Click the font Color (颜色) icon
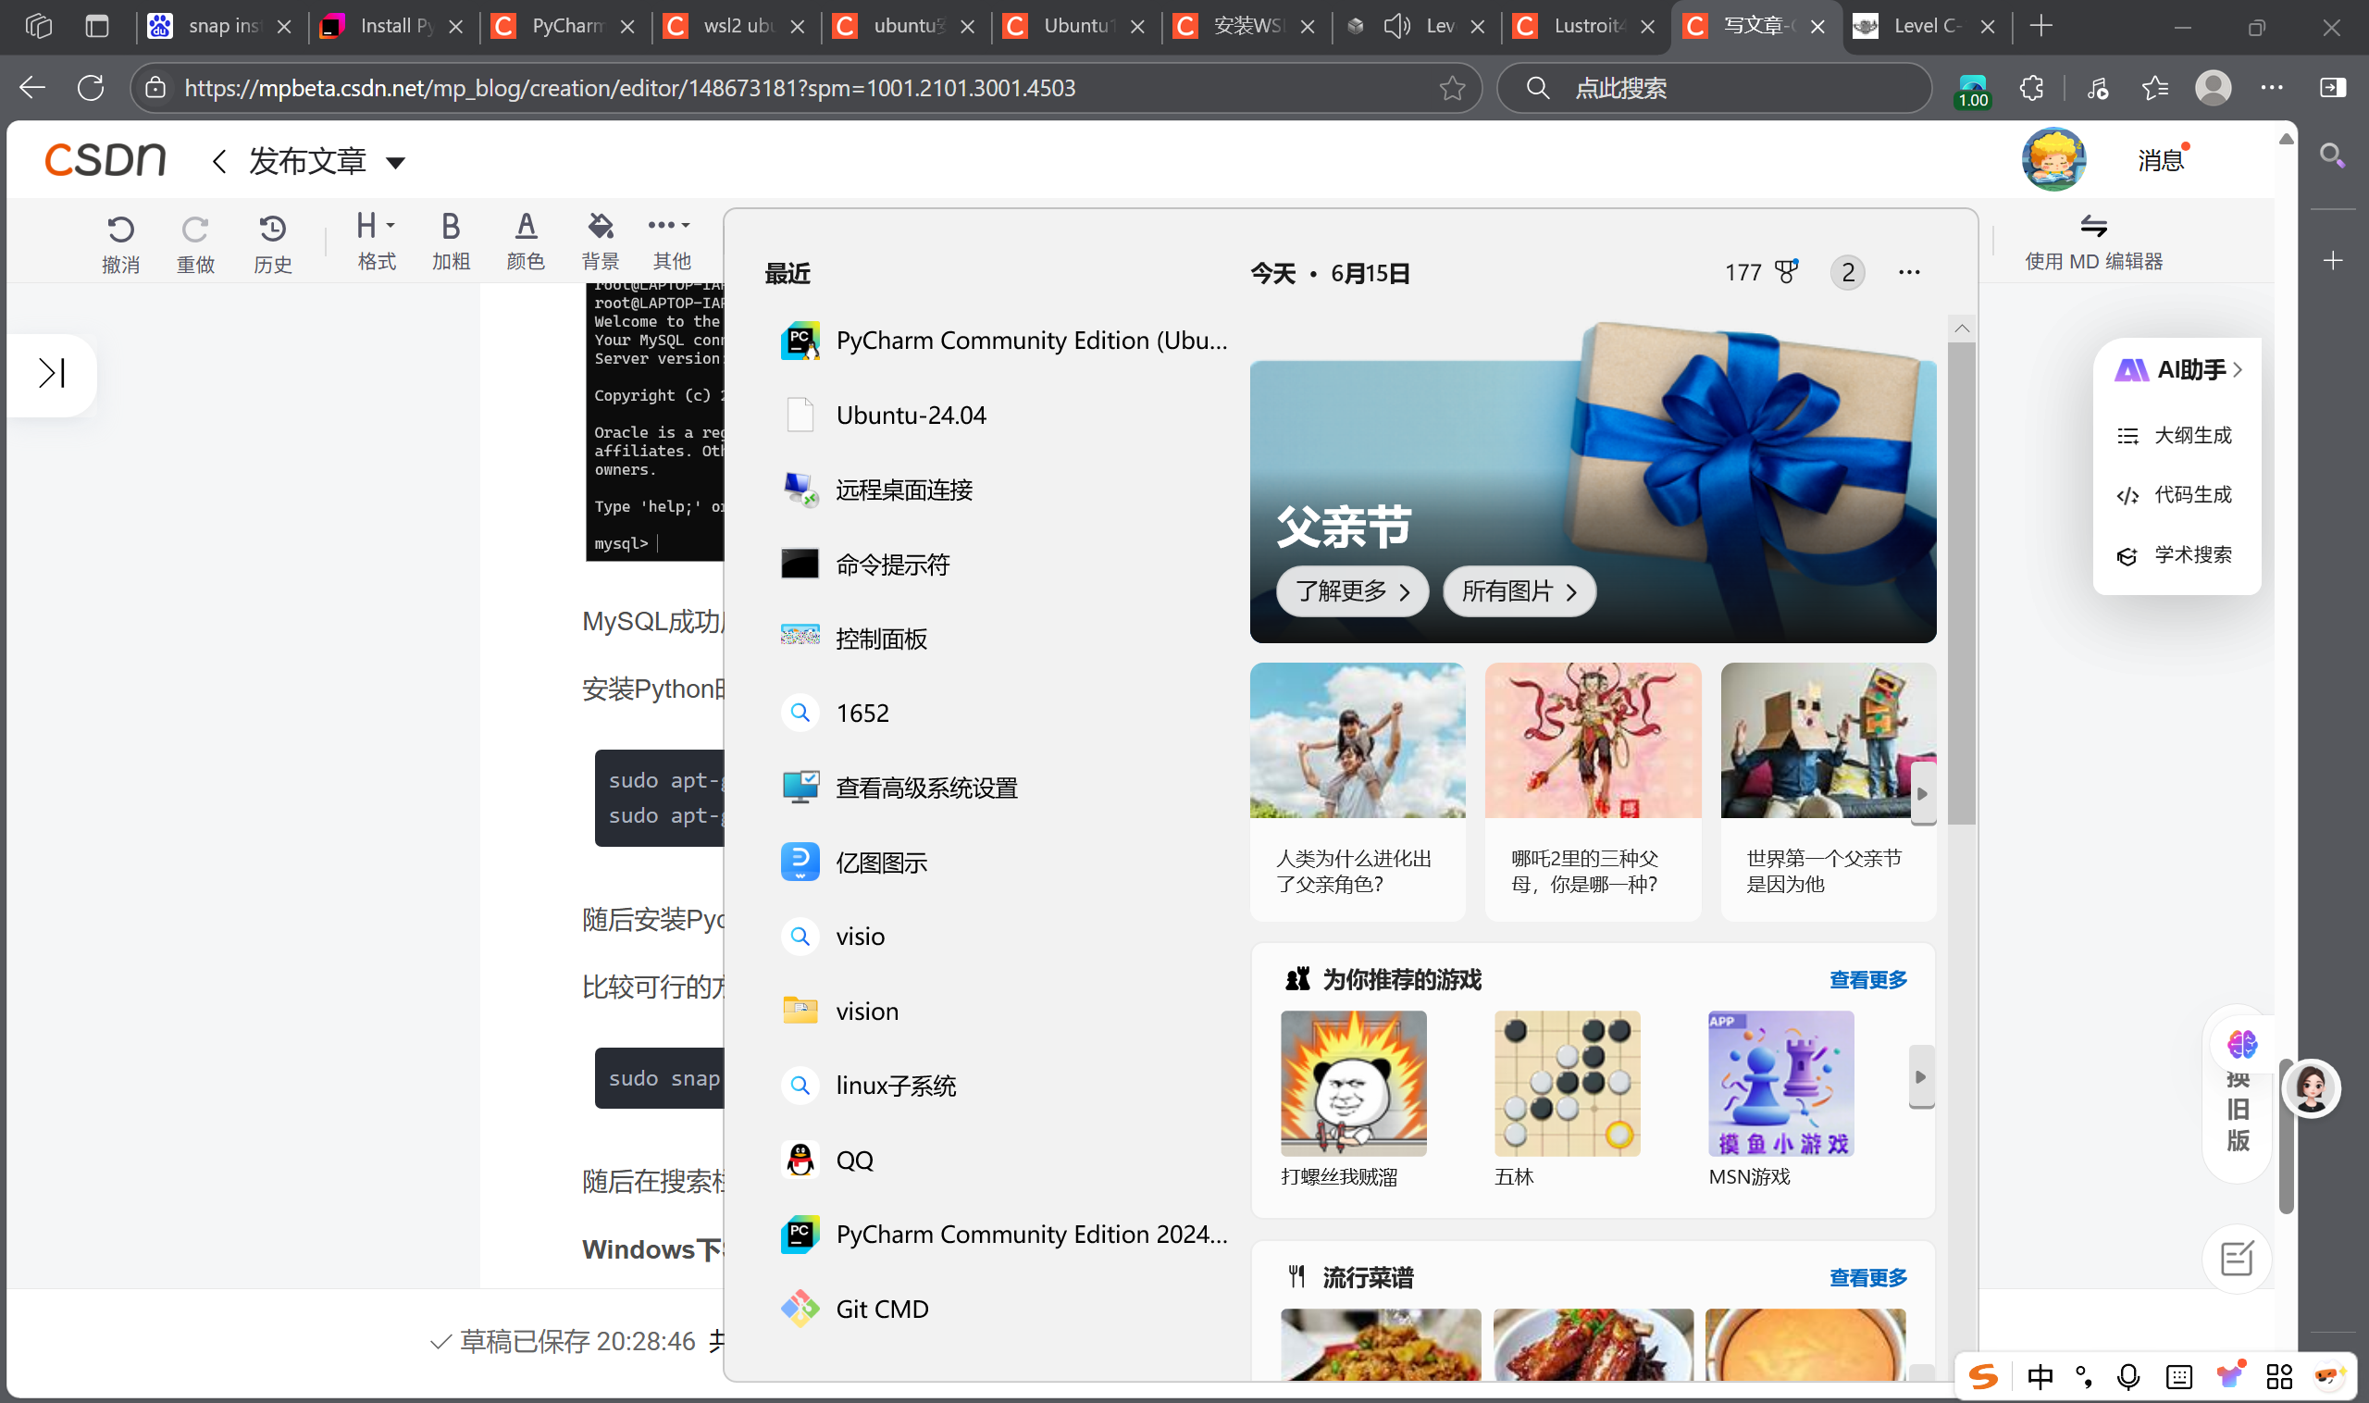This screenshot has width=2369, height=1403. pos(526,227)
